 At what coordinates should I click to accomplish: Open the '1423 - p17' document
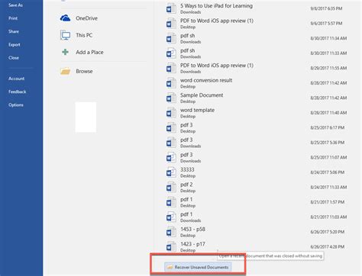click(x=257, y=247)
